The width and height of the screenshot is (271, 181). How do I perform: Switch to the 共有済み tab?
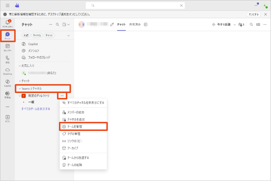tap(135, 25)
